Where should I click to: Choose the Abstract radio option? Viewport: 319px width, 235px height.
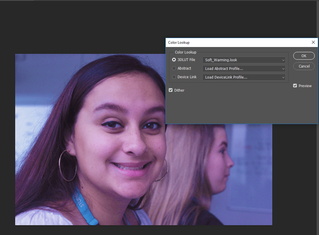[174, 68]
